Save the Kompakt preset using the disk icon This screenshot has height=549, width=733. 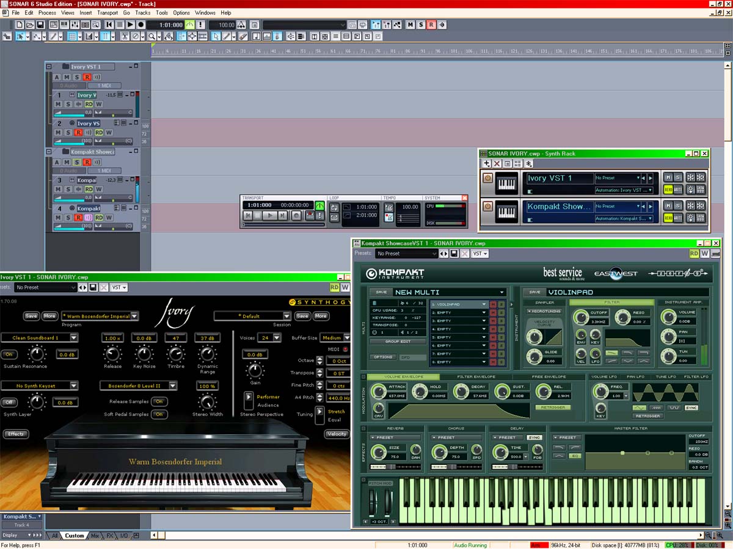point(454,253)
